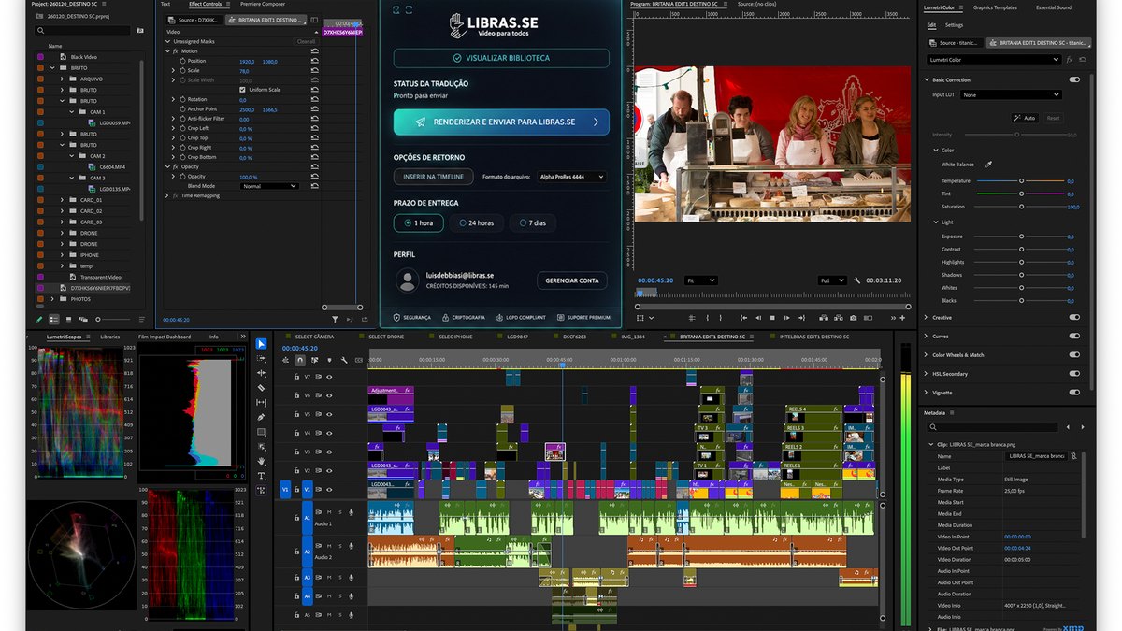Select the 7 dias delivery option
Image resolution: width=1122 pixels, height=631 pixels.
tap(532, 223)
